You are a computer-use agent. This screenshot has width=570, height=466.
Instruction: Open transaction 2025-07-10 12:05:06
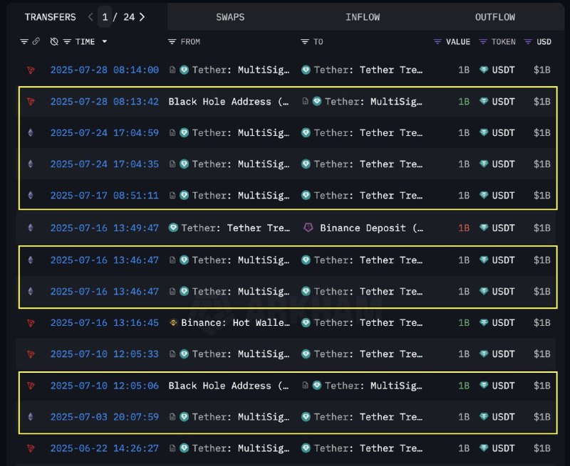click(x=104, y=386)
